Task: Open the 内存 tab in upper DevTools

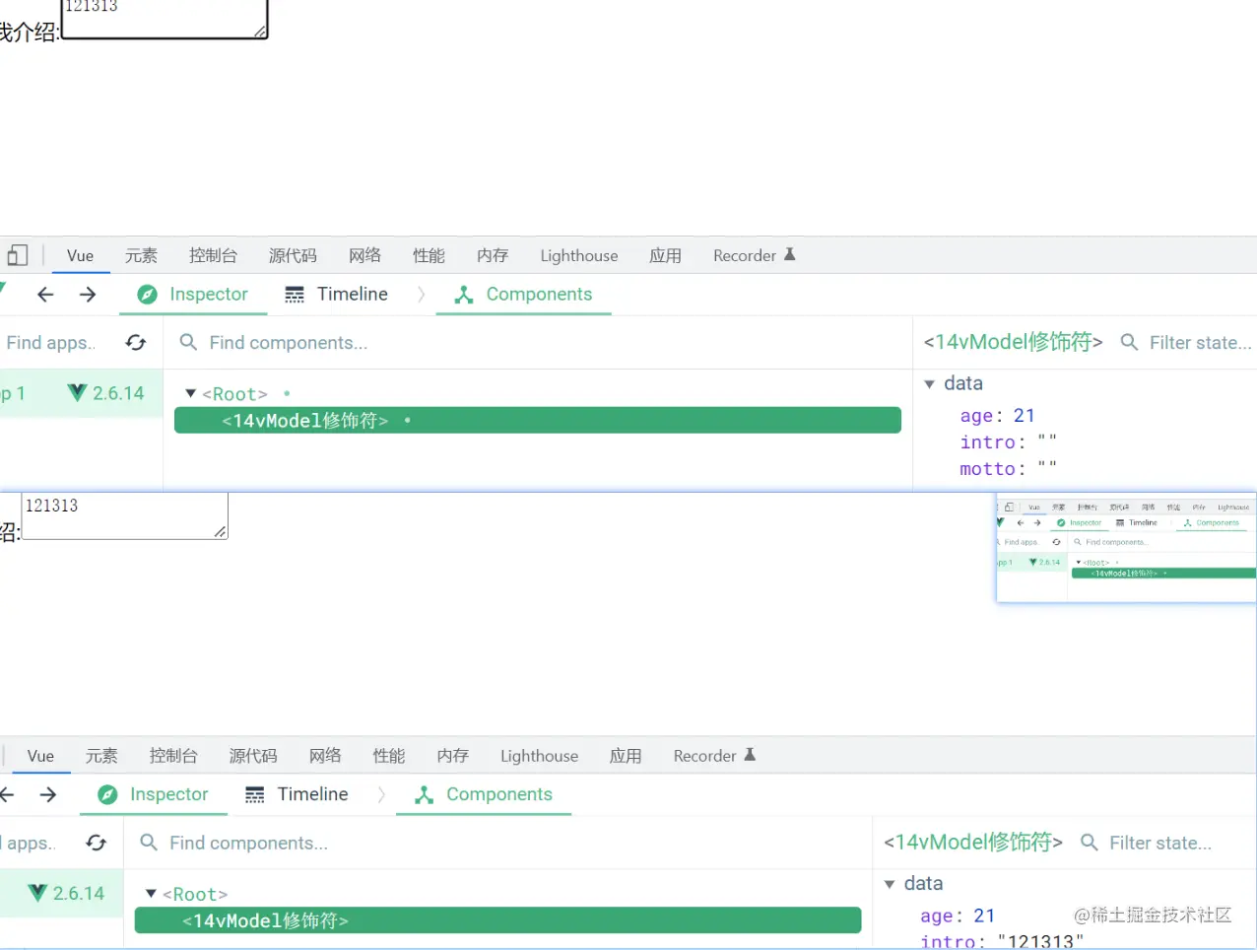Action: click(493, 255)
